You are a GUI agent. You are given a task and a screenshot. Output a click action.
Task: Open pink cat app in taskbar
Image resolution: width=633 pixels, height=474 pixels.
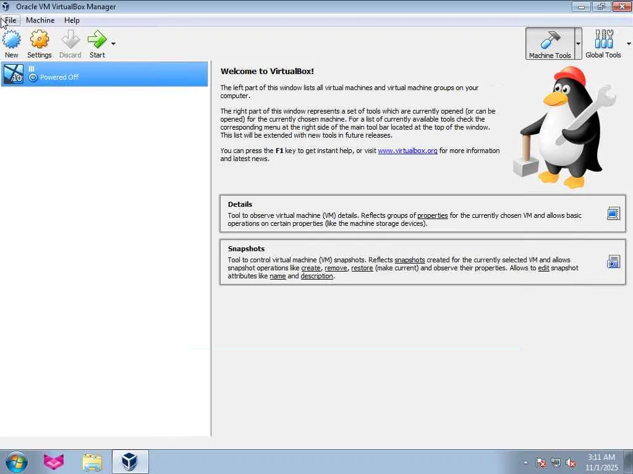click(x=54, y=462)
